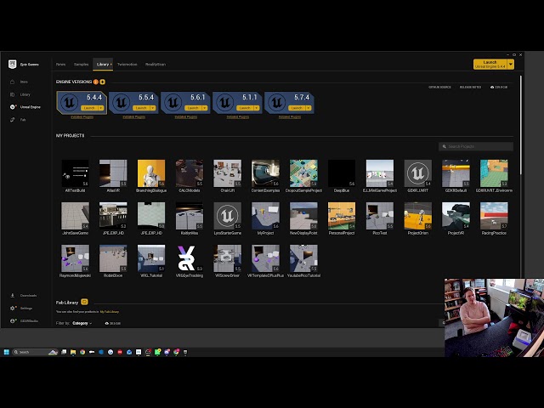
Task: Open Installed Plugins under engine 5.1.1
Action: pos(238,117)
